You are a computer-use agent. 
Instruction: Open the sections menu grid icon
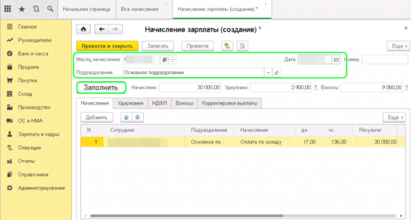(8, 9)
